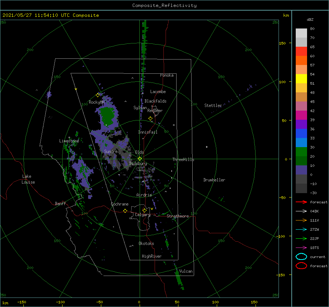Click the Drumheller label
329x307 pixels.
click(214, 180)
